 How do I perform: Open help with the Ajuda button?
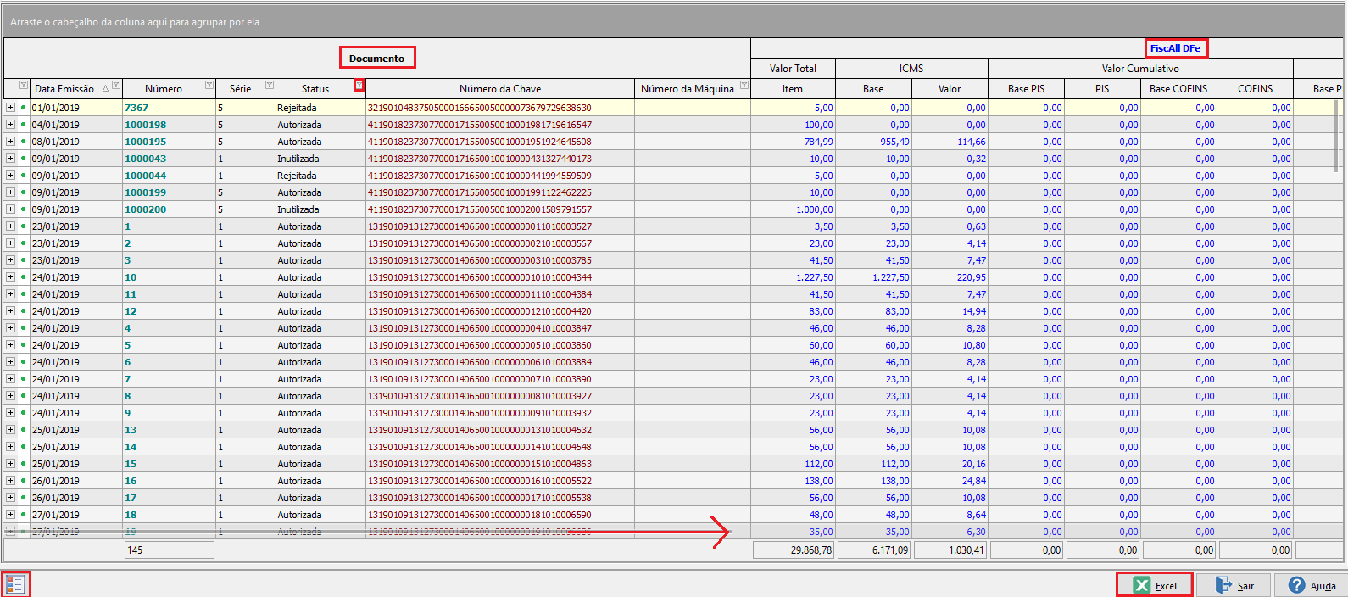1311,585
